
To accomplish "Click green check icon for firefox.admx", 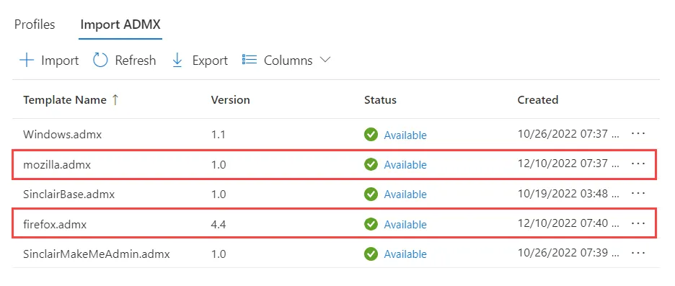I will (371, 224).
